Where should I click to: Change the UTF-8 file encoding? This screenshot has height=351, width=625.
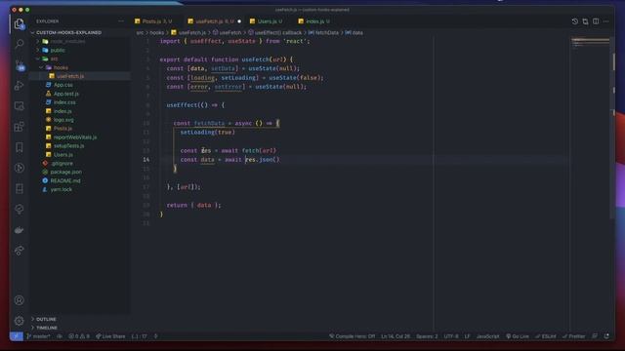451,336
